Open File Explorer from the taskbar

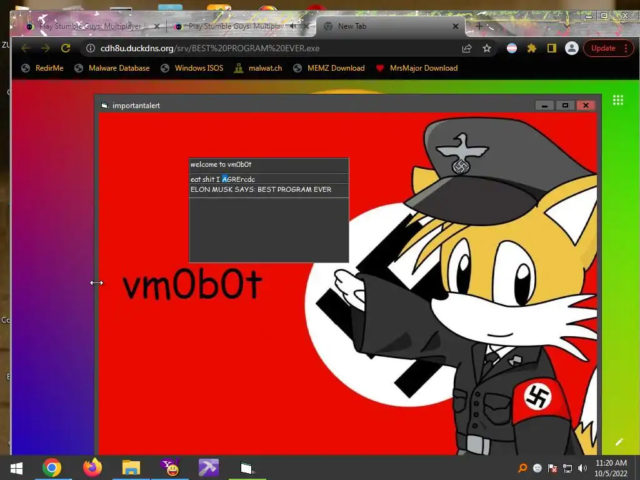click(x=131, y=467)
